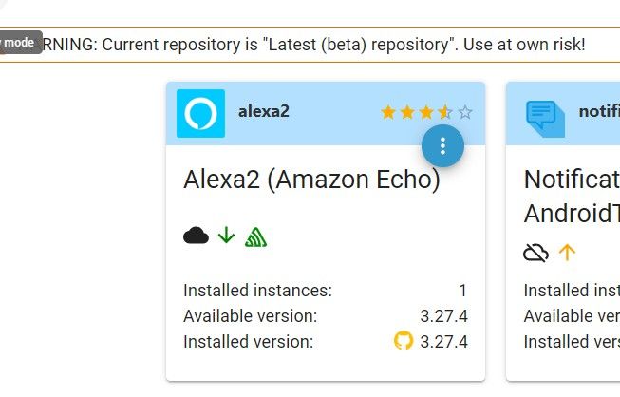Open the alexa2 three-dot options button
Screen dimensions: 620x397
[x=442, y=146]
